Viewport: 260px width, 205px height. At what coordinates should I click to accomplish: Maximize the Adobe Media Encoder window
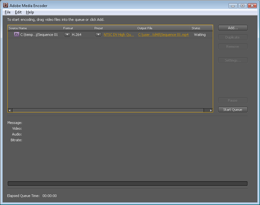pos(242,6)
